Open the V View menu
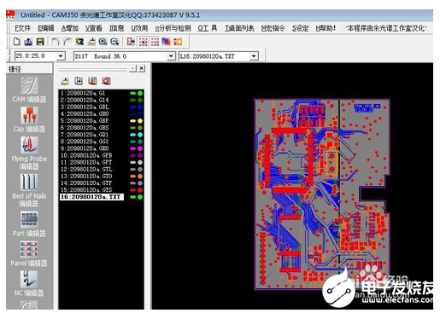Image resolution: width=446 pixels, height=313 pixels. (x=93, y=28)
